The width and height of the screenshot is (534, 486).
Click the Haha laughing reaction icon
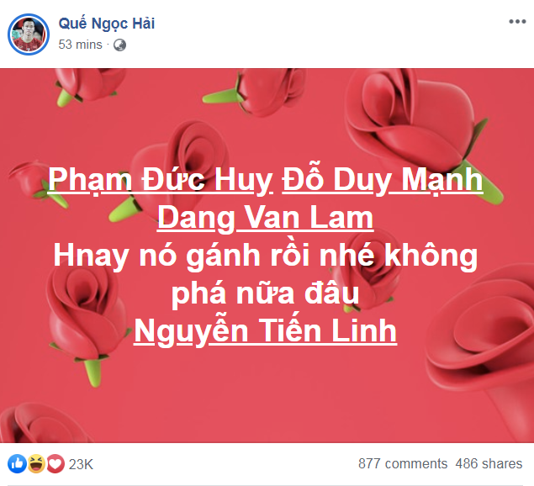[36, 463]
